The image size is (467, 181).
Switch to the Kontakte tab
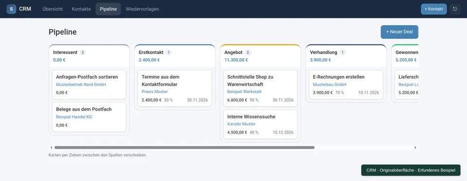[x=81, y=9]
